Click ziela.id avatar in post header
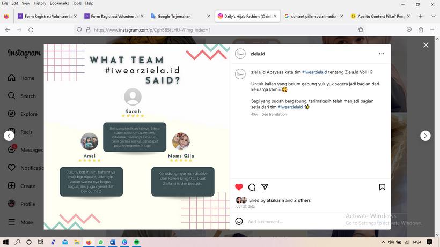The width and height of the screenshot is (440, 247). click(x=240, y=54)
